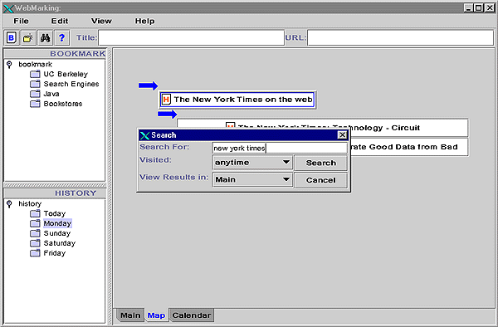Click the Saturday folder icon in history
This screenshot has height=327, width=498.
(x=35, y=243)
